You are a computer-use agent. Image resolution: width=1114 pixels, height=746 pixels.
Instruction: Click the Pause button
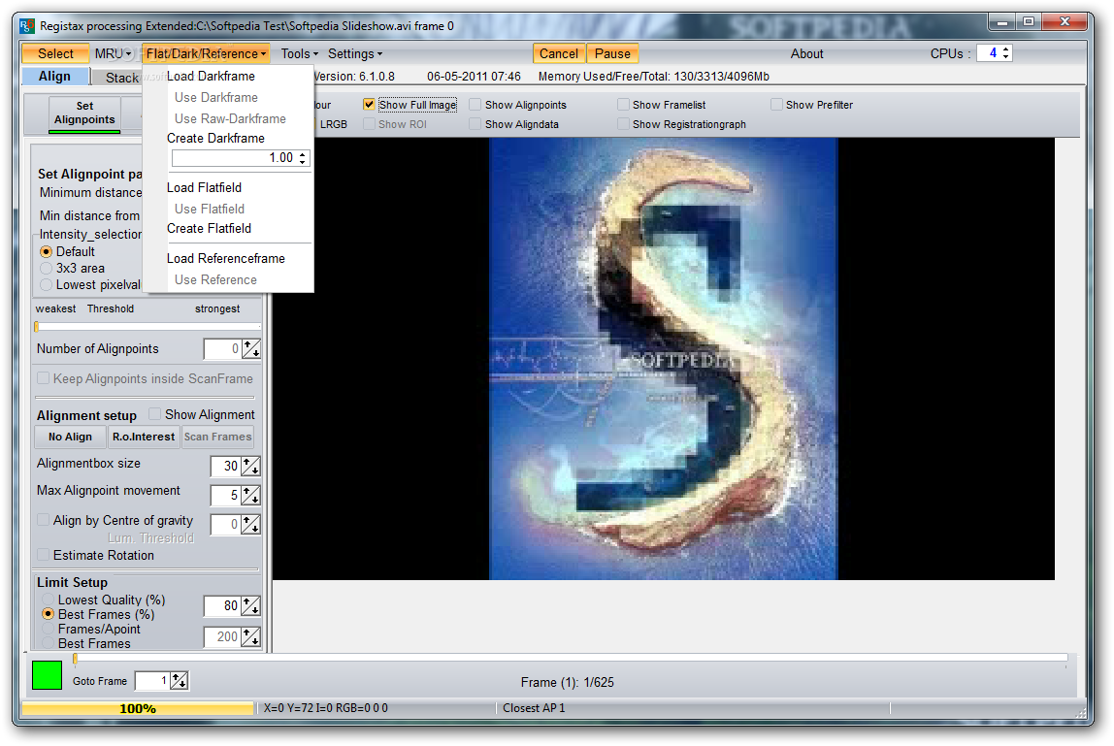click(x=612, y=53)
